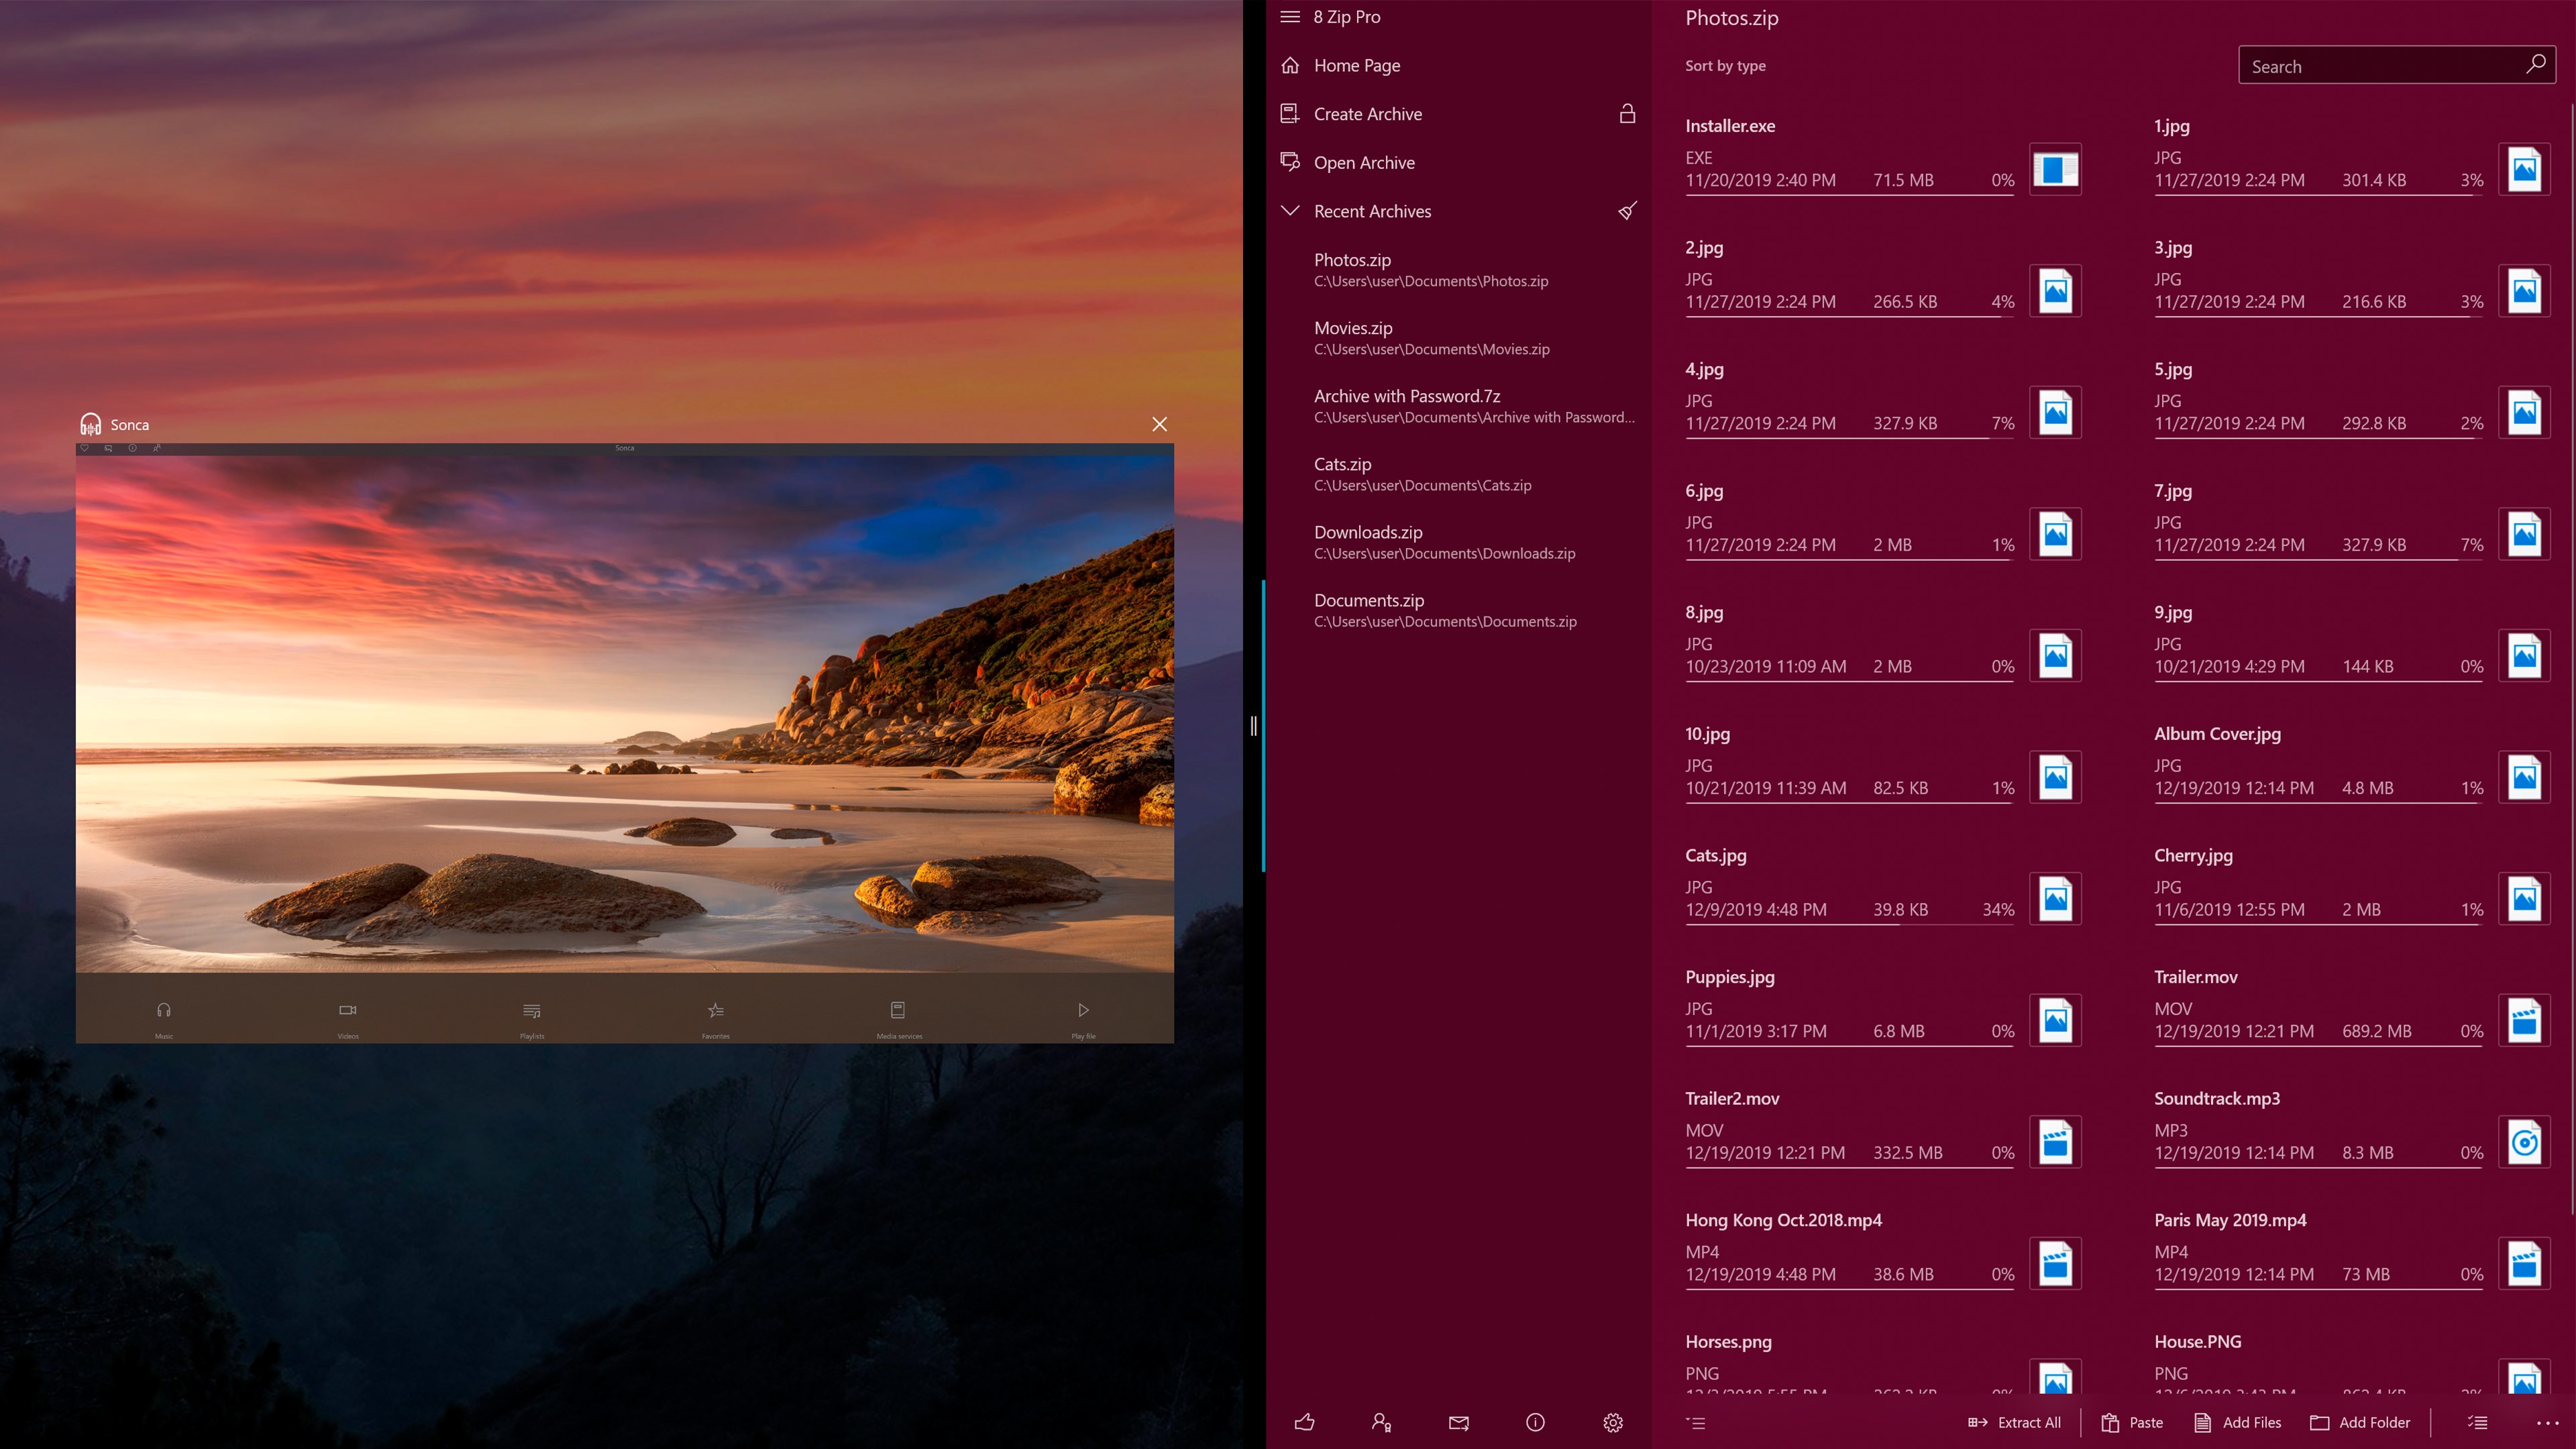2576x1449 pixels.
Task: Open the Sort by type options
Action: click(1724, 65)
